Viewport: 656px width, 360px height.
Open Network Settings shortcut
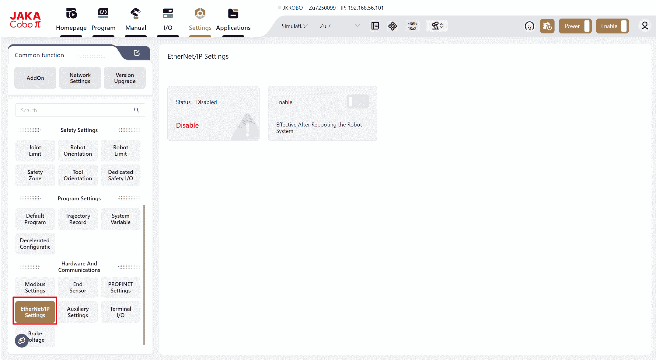[x=80, y=78]
